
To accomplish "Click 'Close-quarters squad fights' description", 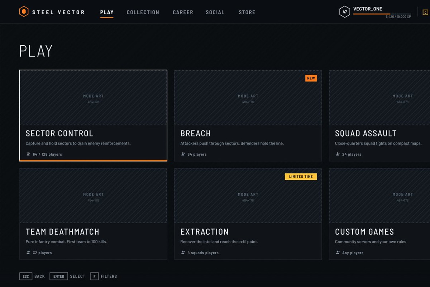I will point(378,143).
